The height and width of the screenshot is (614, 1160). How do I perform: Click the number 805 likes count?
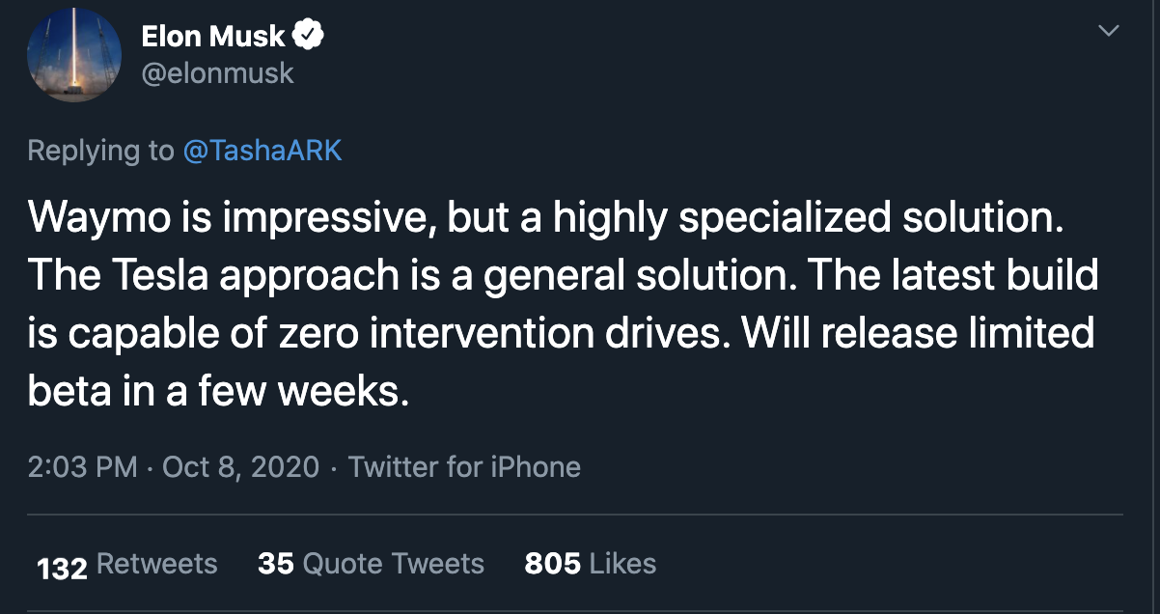coord(551,564)
